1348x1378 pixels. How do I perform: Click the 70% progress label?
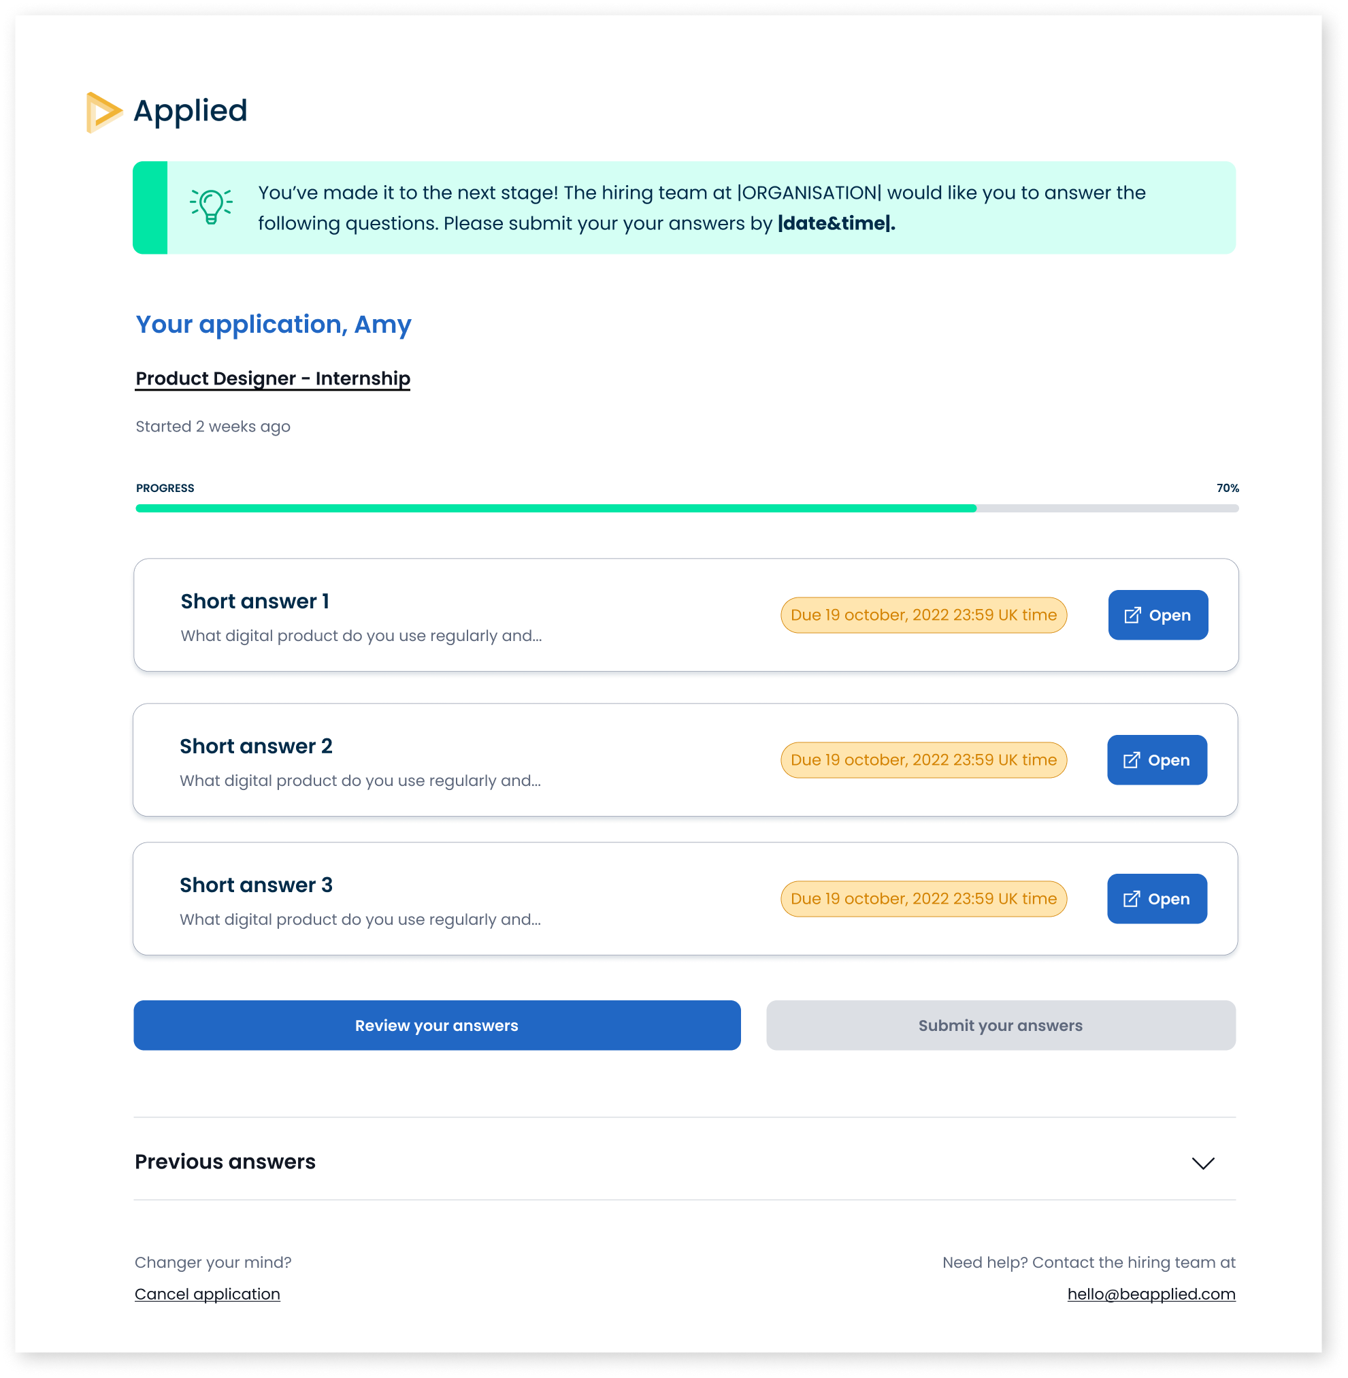(x=1227, y=488)
